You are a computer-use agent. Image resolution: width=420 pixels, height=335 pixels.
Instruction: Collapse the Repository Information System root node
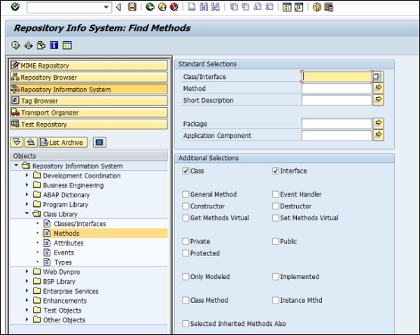[x=16, y=166]
